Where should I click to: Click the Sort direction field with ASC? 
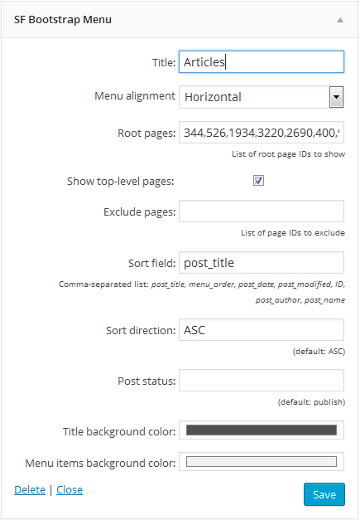(x=262, y=330)
